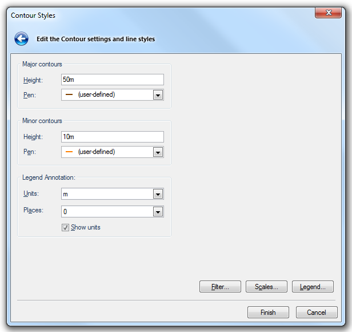This screenshot has height=332, width=352.
Task: Click the Contour Styles title bar text
Action: (33, 15)
